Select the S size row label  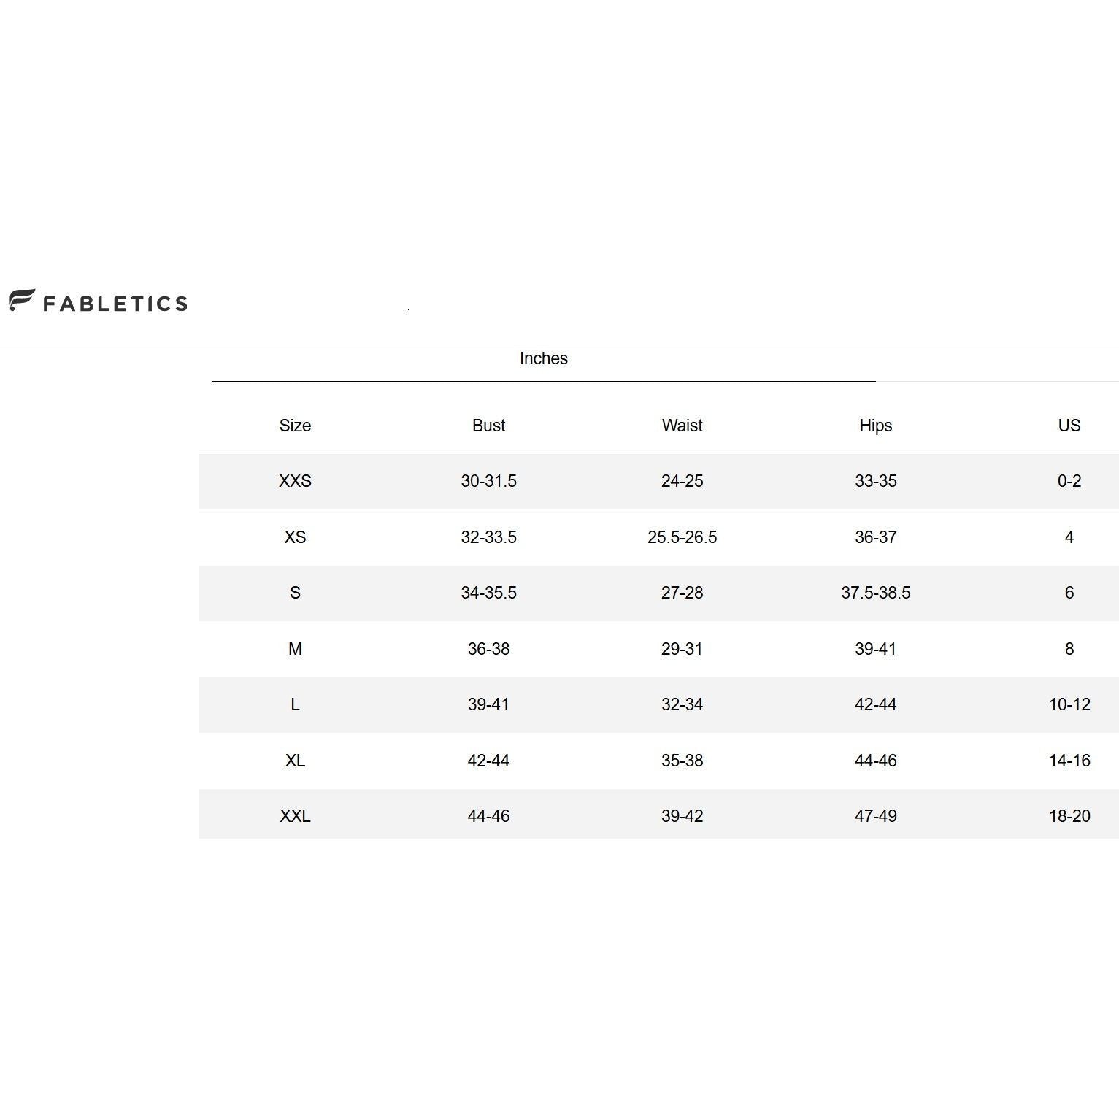click(x=295, y=593)
